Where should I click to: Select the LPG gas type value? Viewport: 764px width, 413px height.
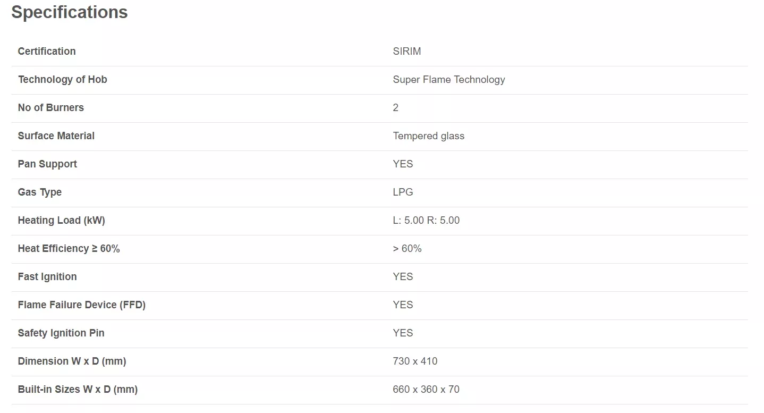[x=403, y=192]
